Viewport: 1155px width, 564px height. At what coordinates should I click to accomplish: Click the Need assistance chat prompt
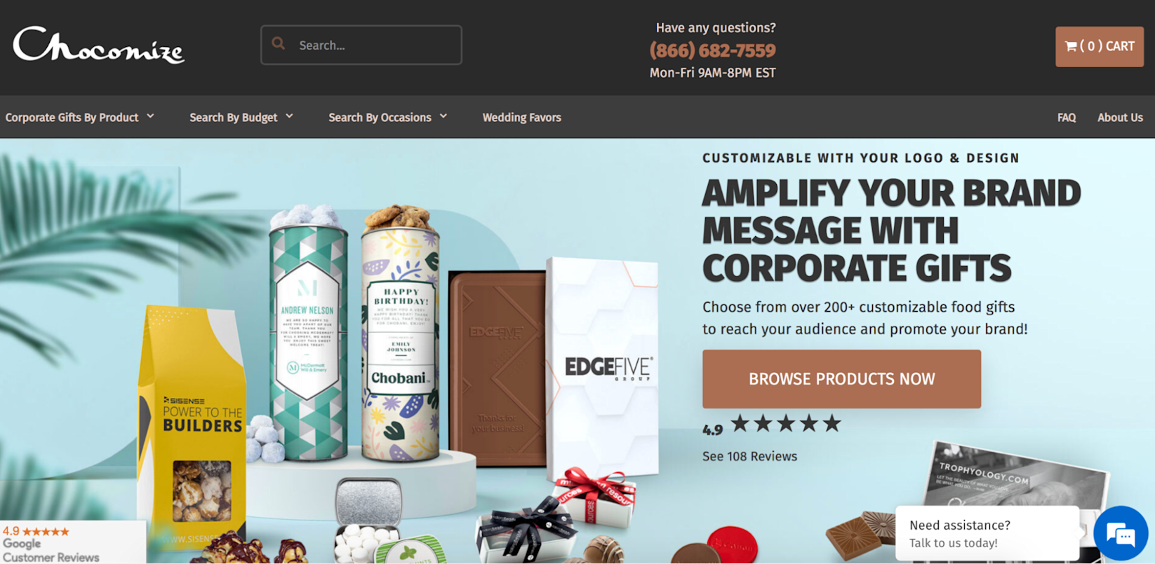tap(987, 533)
